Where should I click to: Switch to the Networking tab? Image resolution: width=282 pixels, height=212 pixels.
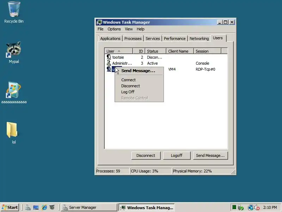(199, 39)
